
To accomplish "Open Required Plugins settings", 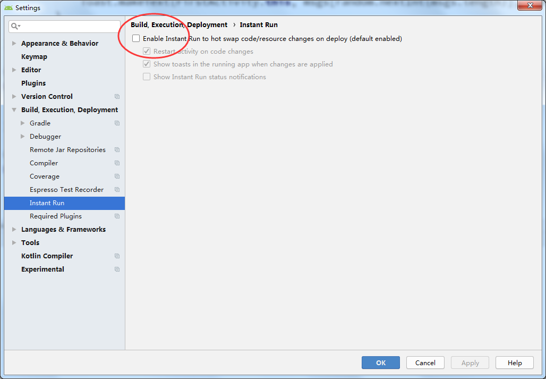I will [x=56, y=216].
